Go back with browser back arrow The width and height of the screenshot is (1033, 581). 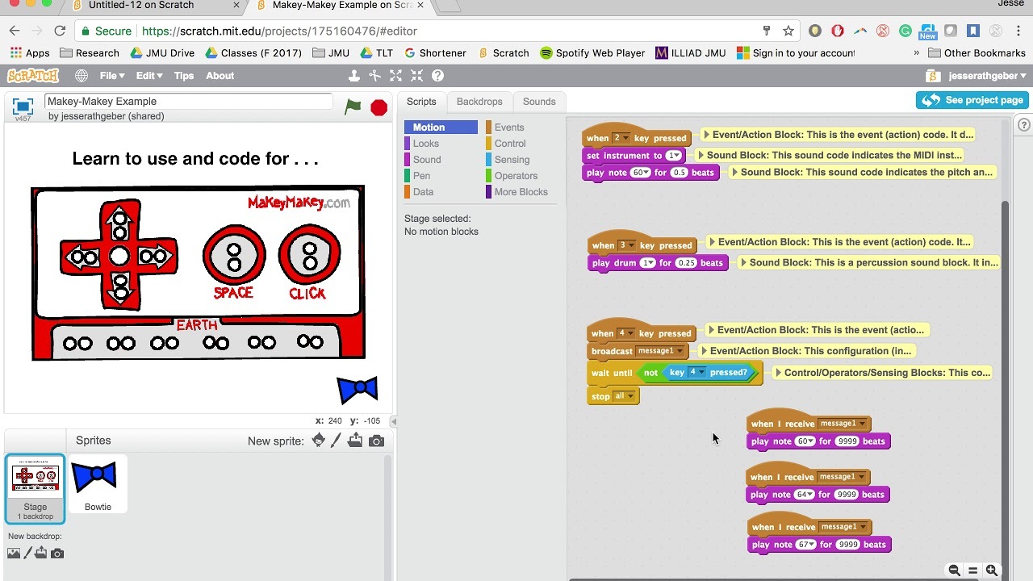coord(15,31)
